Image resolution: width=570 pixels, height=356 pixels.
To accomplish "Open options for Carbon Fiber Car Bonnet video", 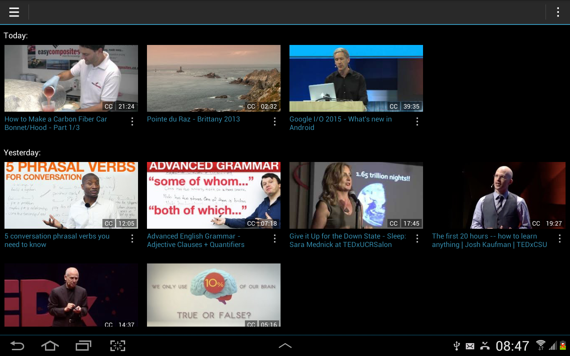I will click(x=132, y=121).
